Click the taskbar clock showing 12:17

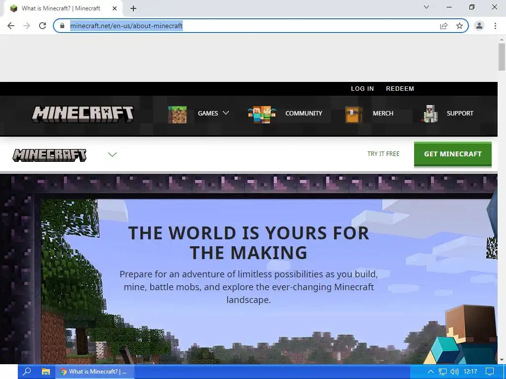(x=470, y=372)
